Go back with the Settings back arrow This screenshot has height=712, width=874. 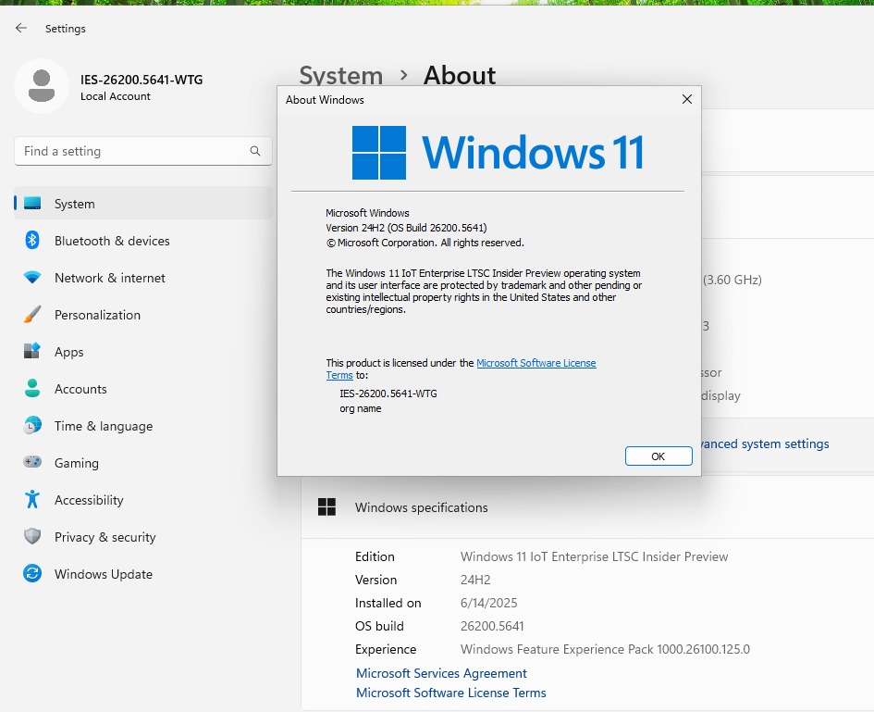(21, 28)
